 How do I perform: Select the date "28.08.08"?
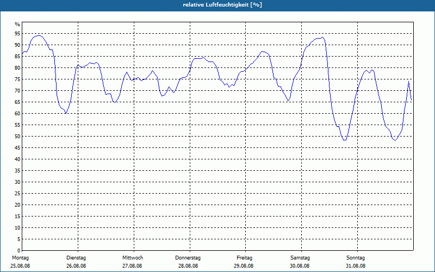coord(188,266)
